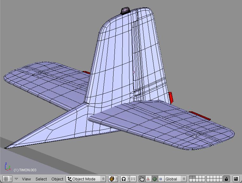Toggle the layer lock padlock icon
Image resolution: width=242 pixels, height=183 pixels.
[226, 179]
